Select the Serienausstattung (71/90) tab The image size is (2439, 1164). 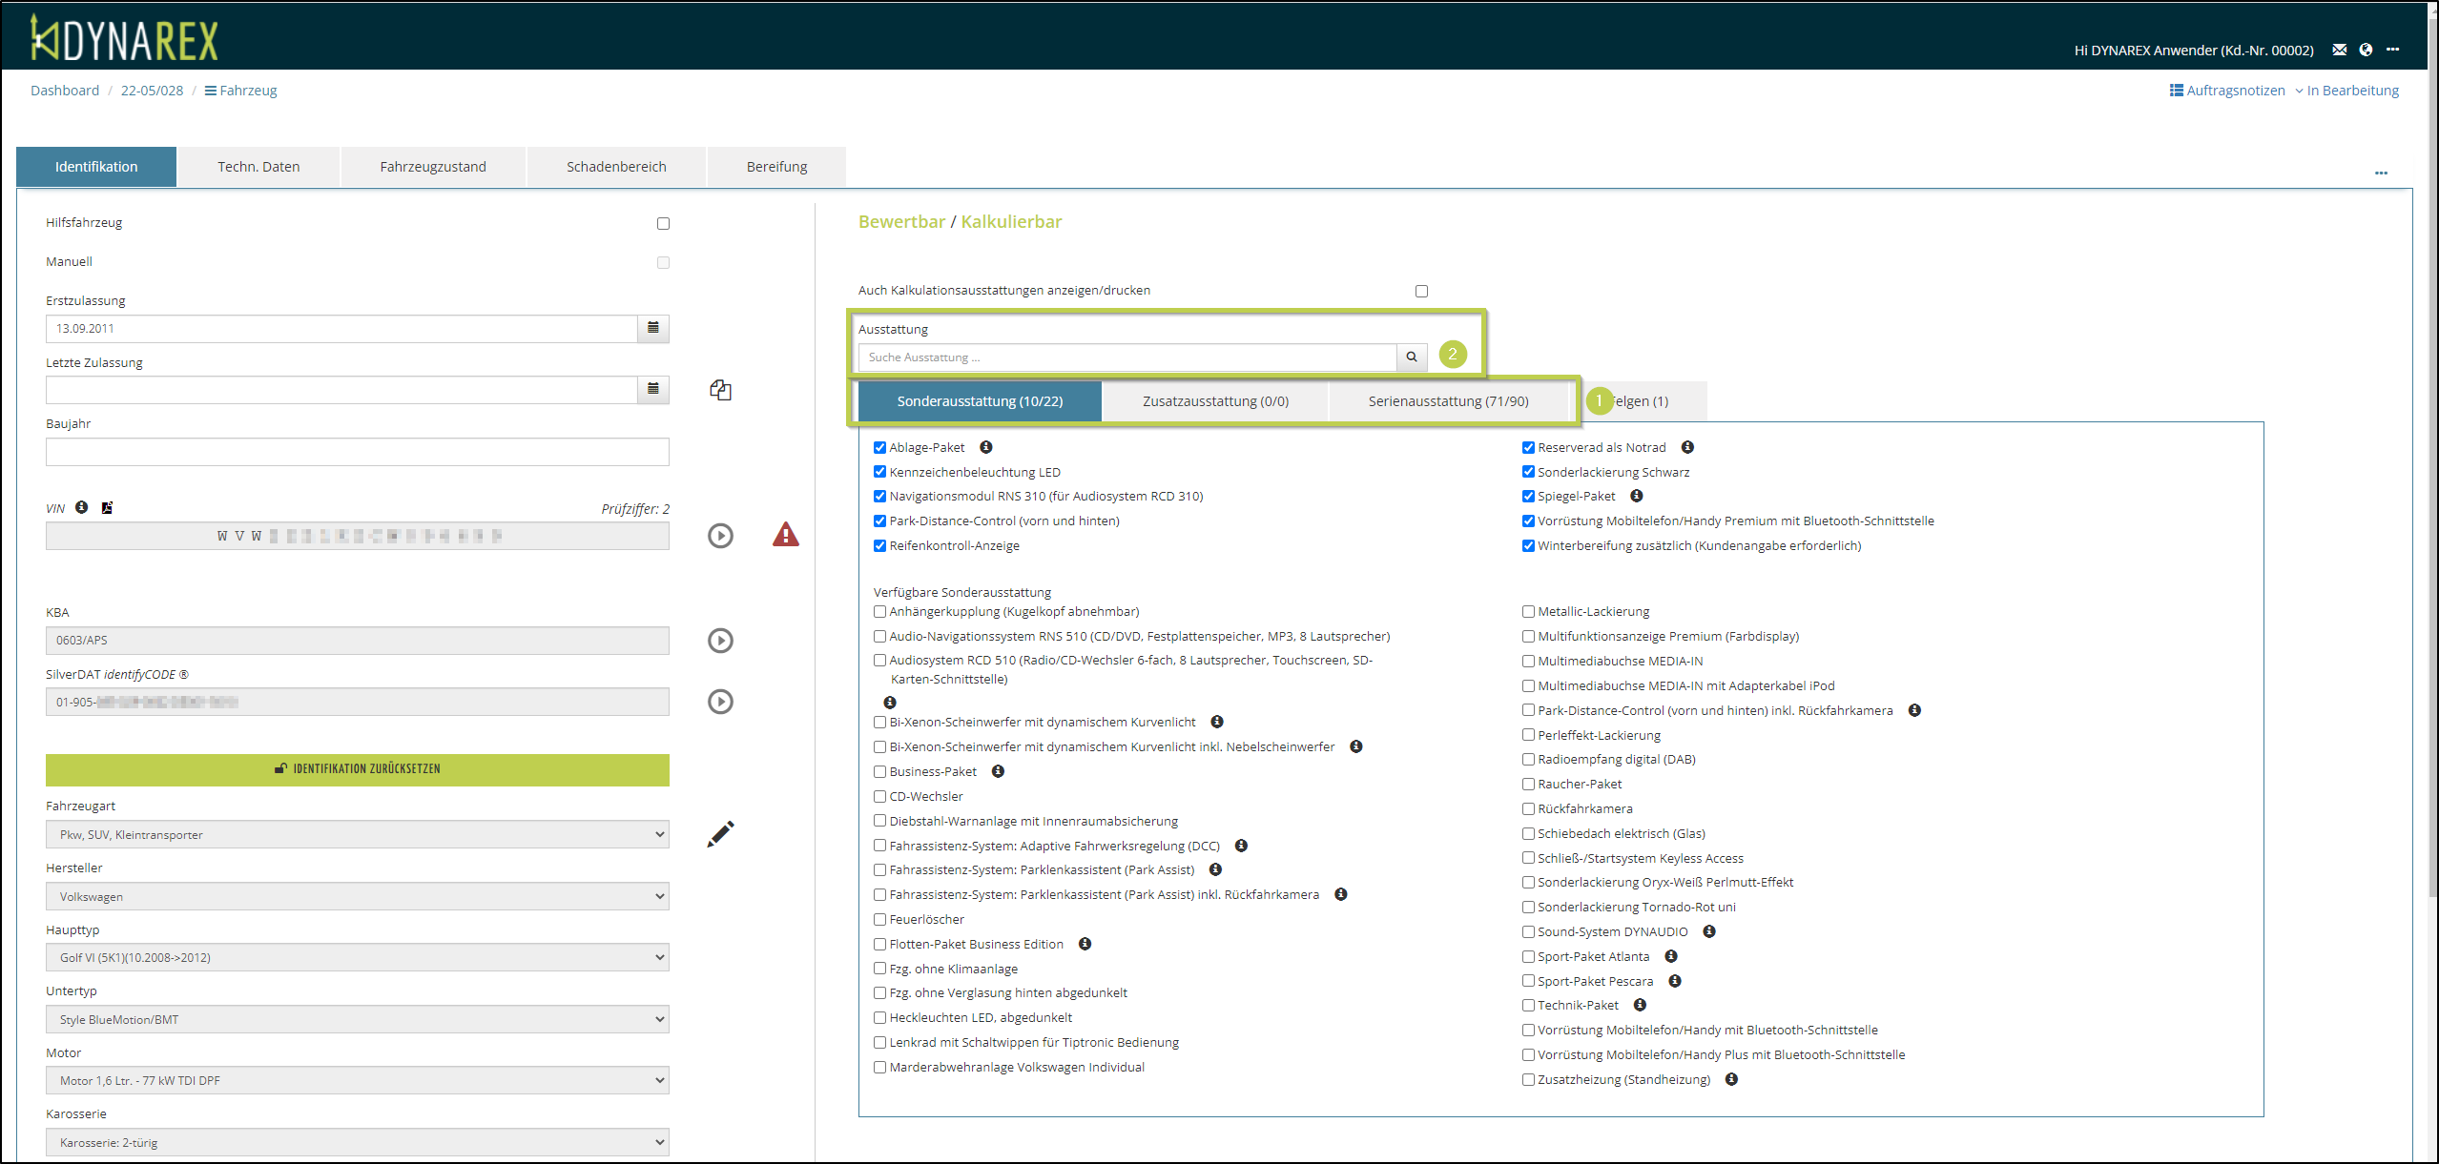pos(1447,401)
